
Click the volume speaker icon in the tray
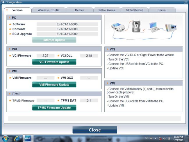[164, 138]
